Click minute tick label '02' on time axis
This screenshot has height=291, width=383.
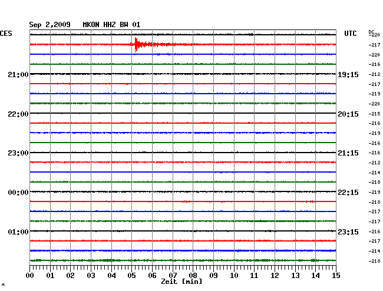click(x=70, y=275)
